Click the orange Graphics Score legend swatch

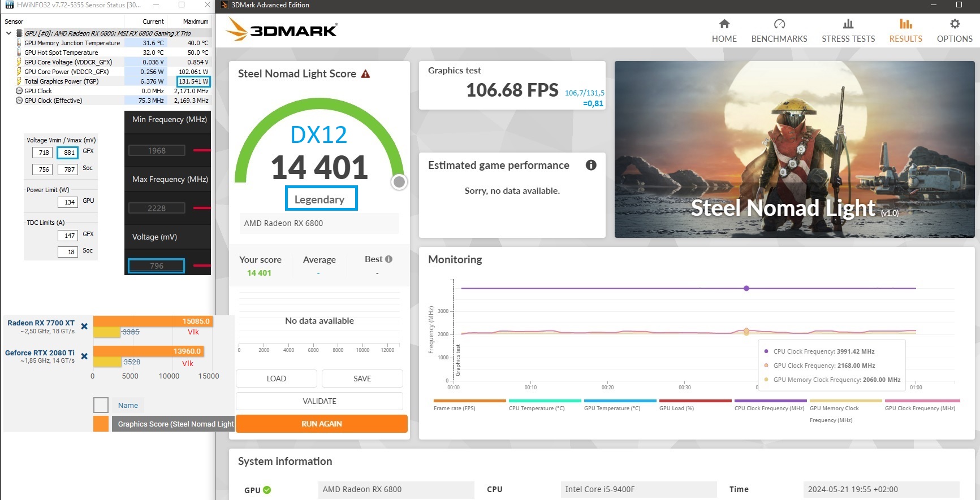tap(101, 424)
